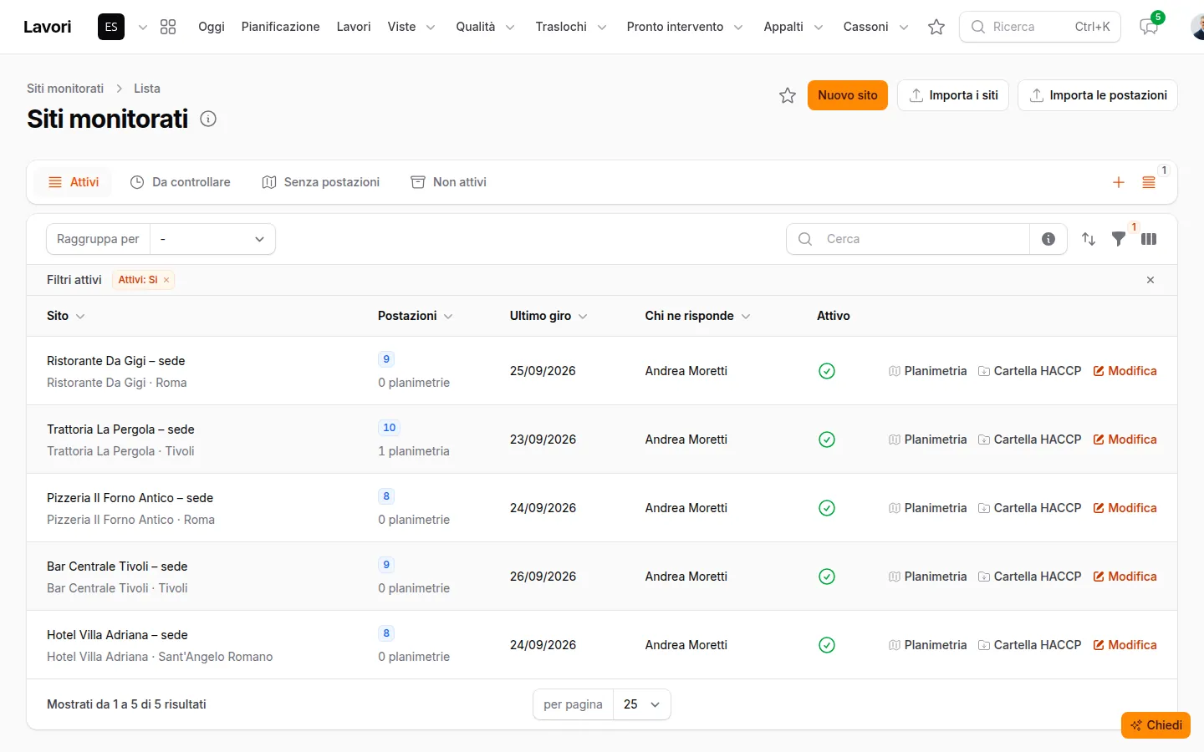Click the search info icon
Screen dimensions: 1204x752
click(x=1048, y=239)
